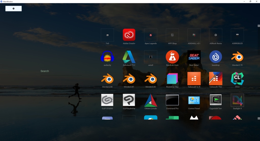Focus the Search input field

coord(61,71)
